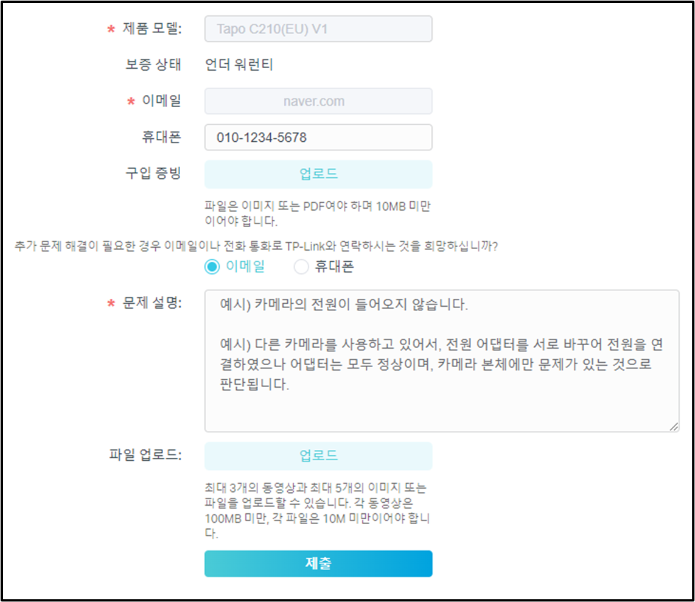Image resolution: width=695 pixels, height=602 pixels.
Task: Click the 휴대폰 label left of phone field
Action: pyautogui.click(x=161, y=138)
